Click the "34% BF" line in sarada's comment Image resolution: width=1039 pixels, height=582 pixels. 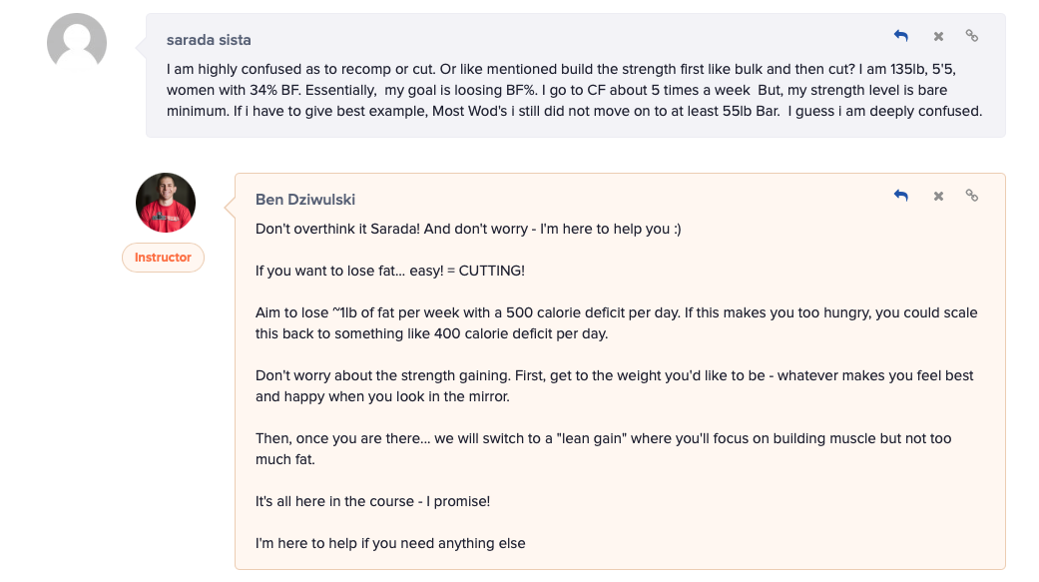557,90
